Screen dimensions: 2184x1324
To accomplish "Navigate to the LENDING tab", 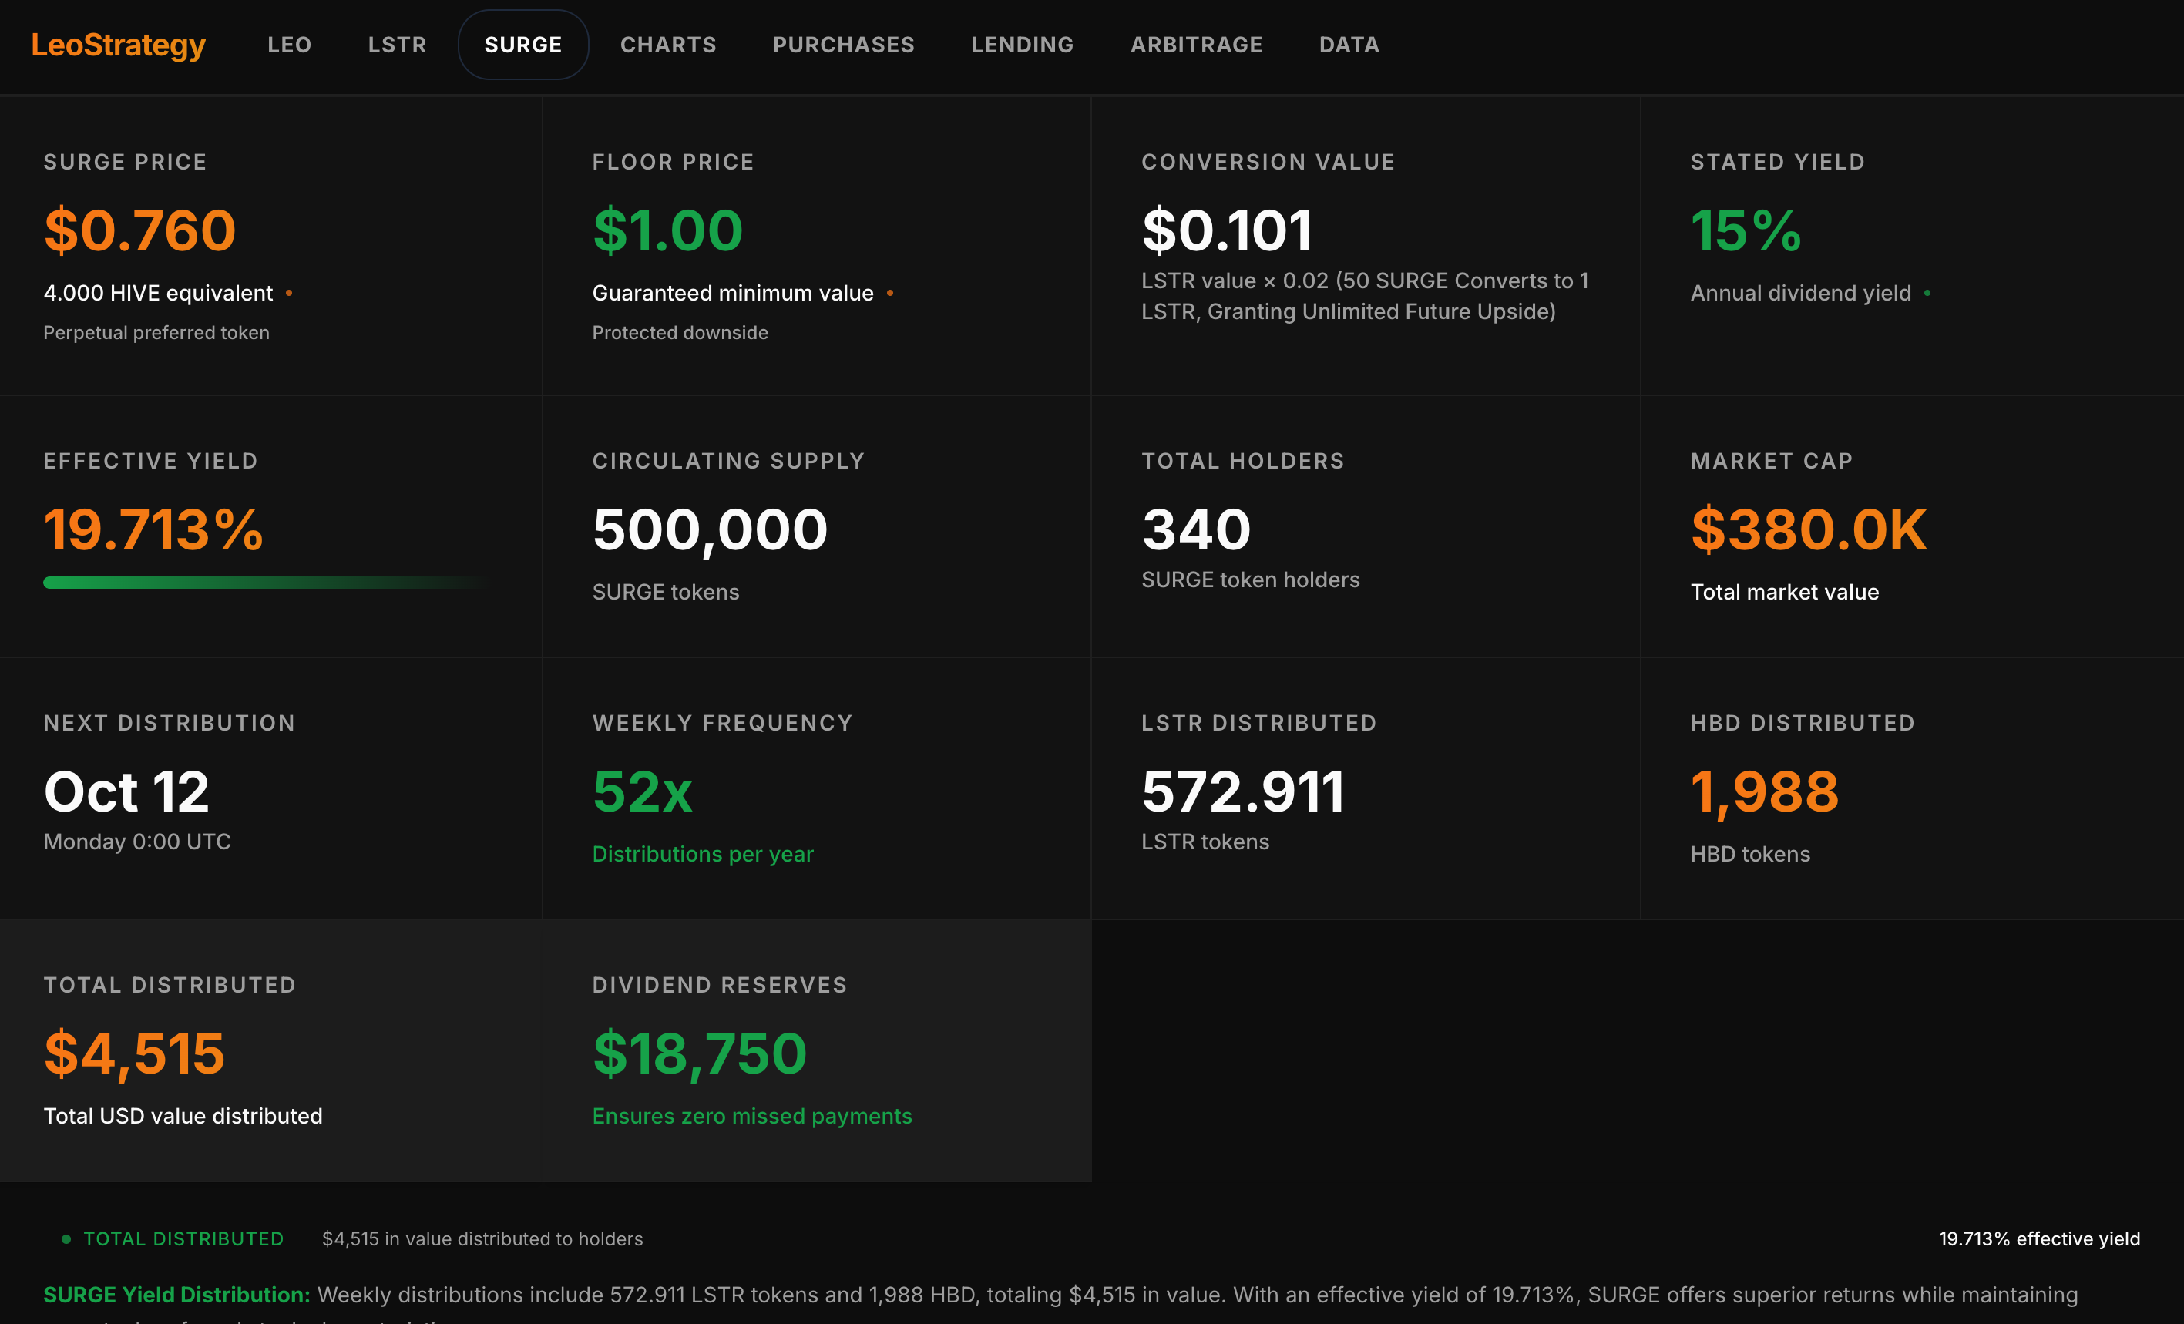I will pyautogui.click(x=1021, y=45).
